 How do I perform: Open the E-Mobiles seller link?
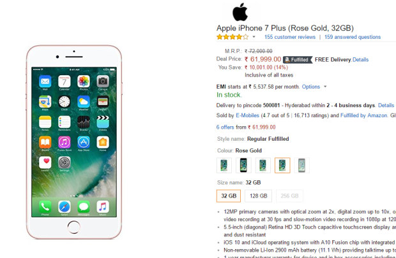tap(248, 115)
